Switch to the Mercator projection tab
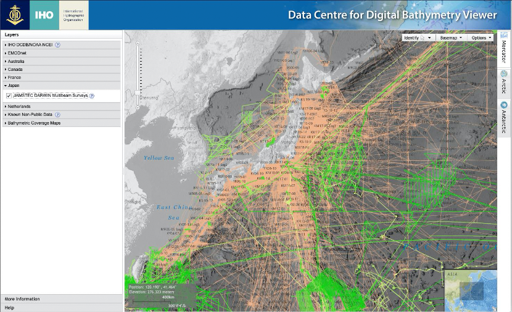The image size is (512, 312). tap(504, 48)
